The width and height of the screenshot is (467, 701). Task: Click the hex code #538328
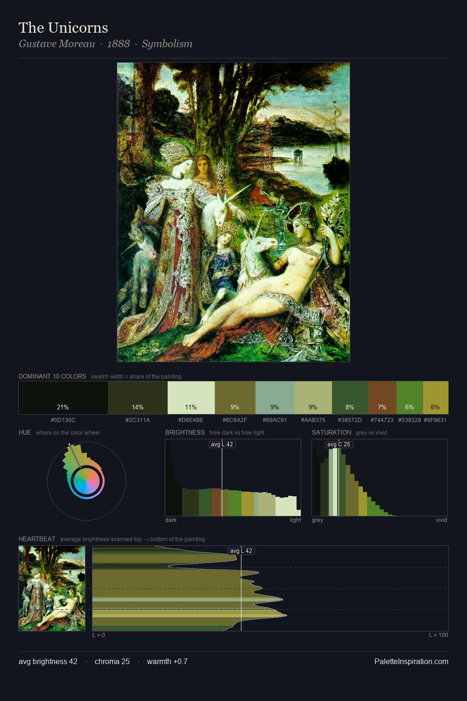pos(410,420)
